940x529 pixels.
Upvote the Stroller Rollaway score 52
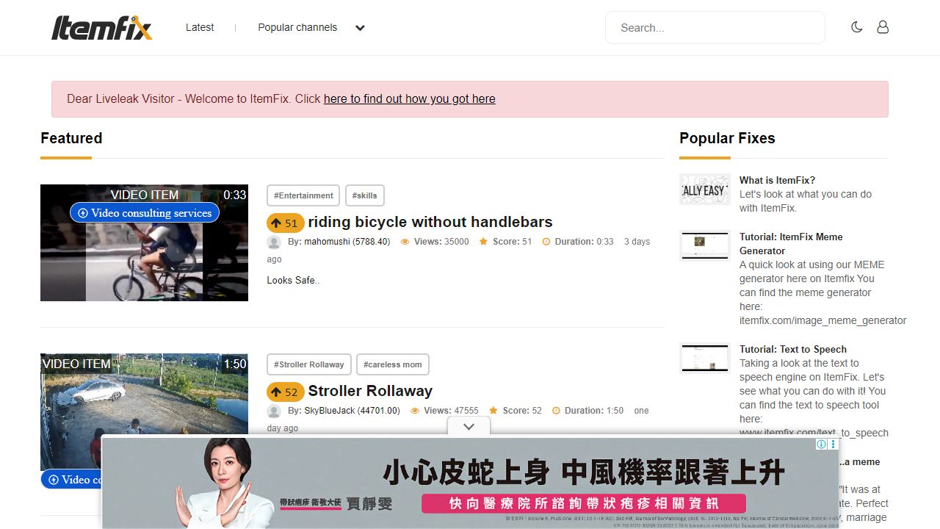(286, 392)
